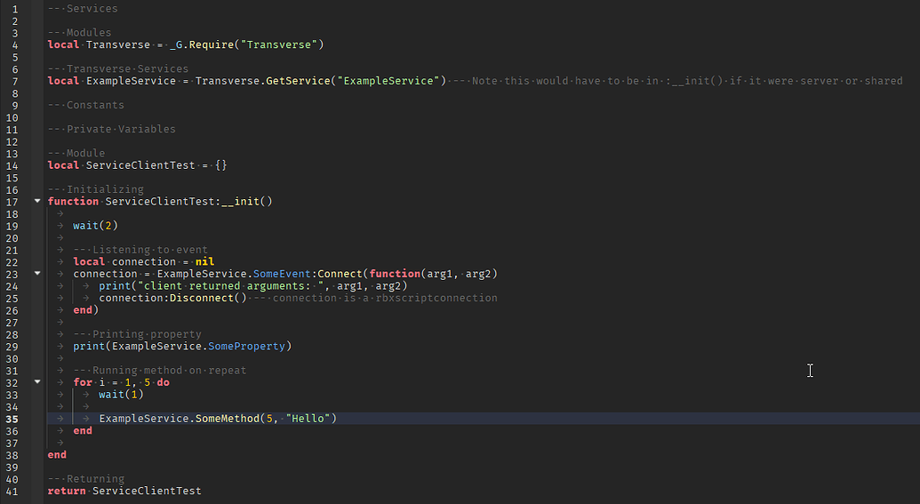
Task: Click line number 35 in gutter
Action: click(x=12, y=419)
